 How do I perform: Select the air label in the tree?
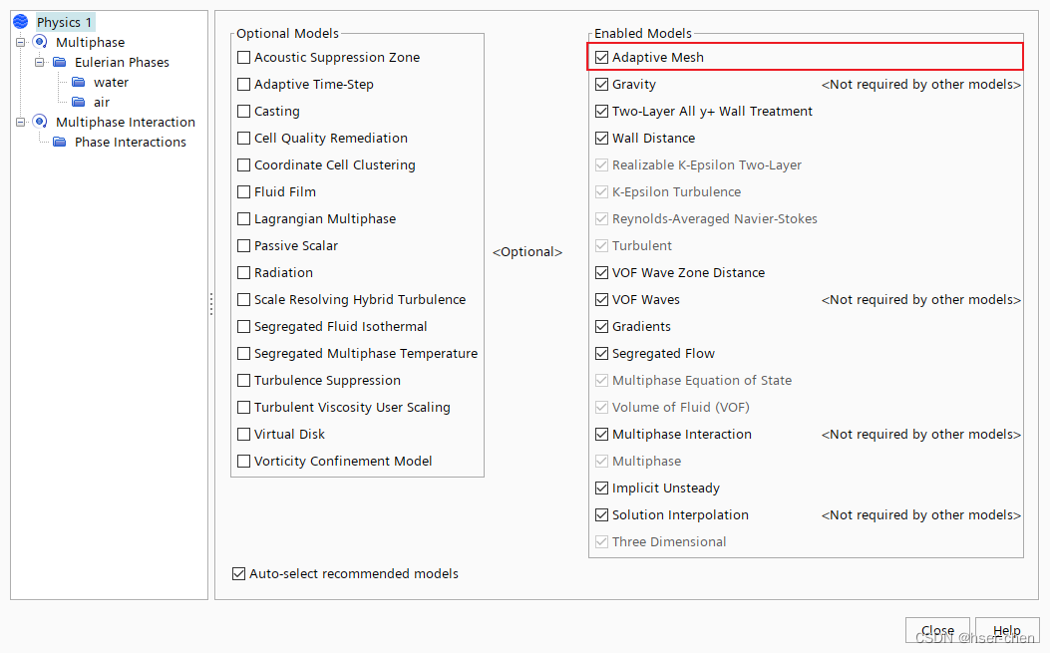point(102,103)
